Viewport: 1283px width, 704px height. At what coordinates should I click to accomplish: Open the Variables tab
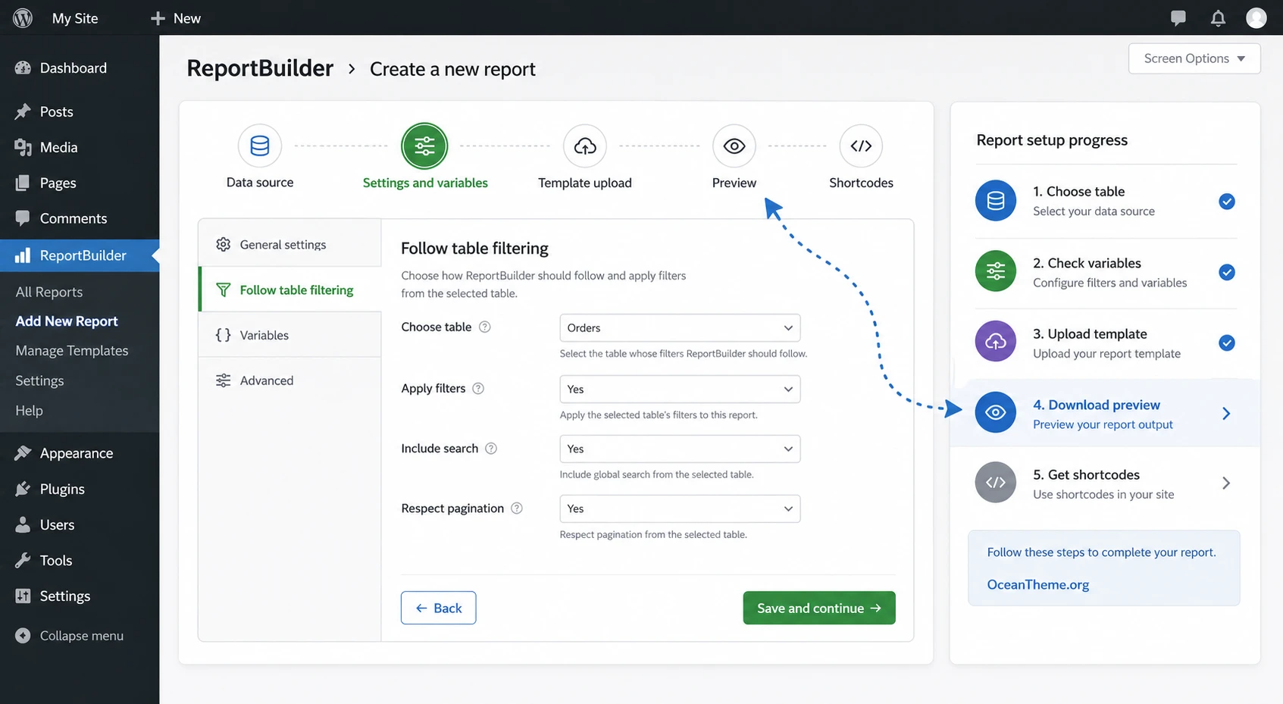[x=289, y=335]
